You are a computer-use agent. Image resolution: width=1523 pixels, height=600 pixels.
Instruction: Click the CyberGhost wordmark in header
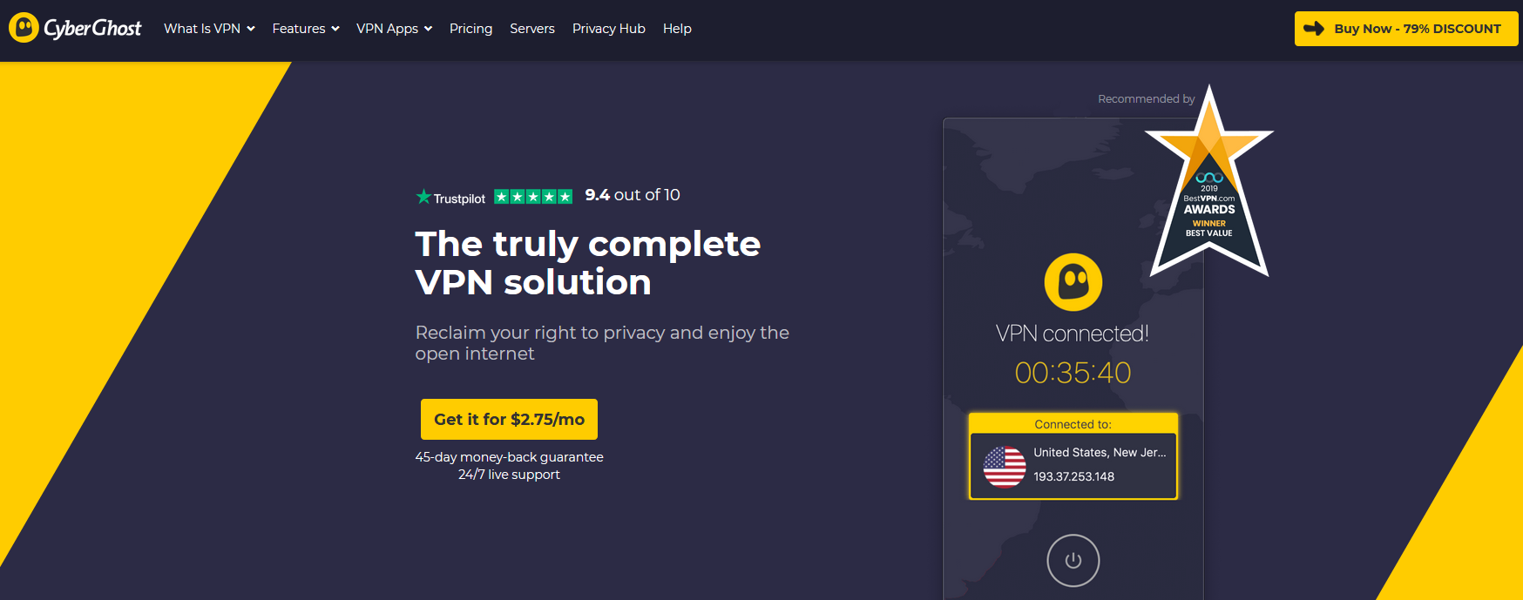pyautogui.click(x=92, y=29)
